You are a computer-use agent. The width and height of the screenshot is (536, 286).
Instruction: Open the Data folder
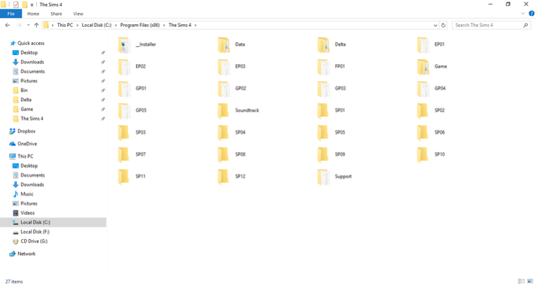[231, 45]
